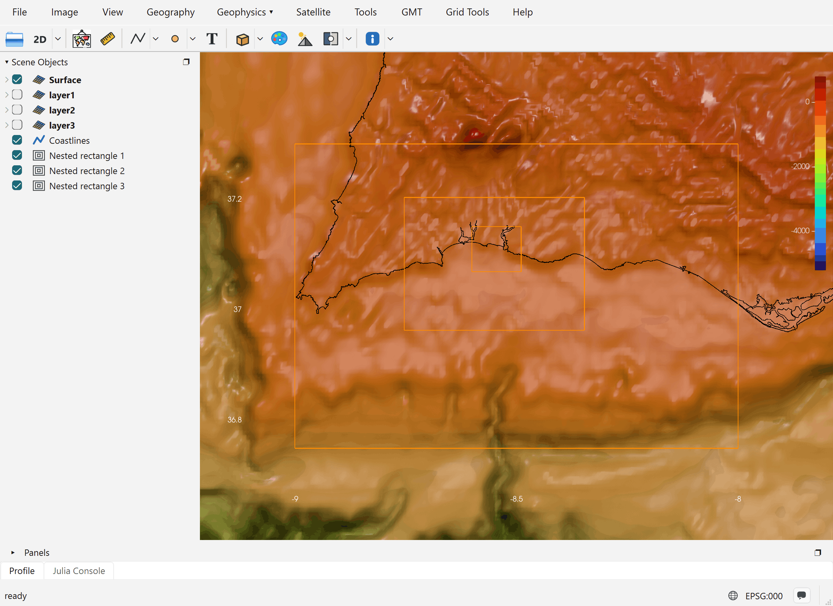833x606 pixels.
Task: Click the illumination shading icon
Action: click(305, 39)
